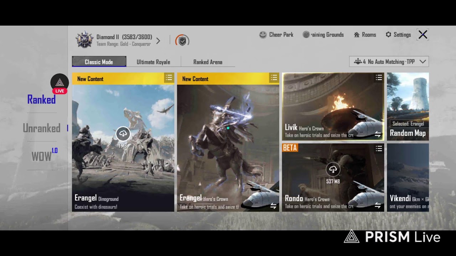Screen dimensions: 456x256
Task: Select the Erangel Hero's Crown map card
Action: pos(228,142)
